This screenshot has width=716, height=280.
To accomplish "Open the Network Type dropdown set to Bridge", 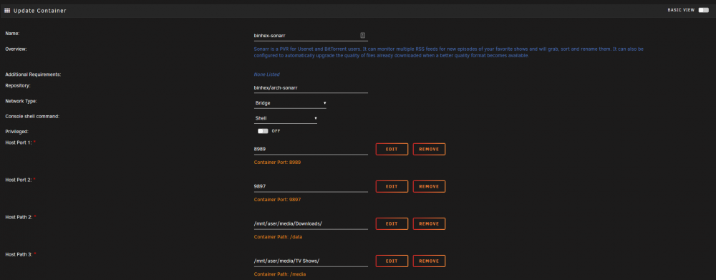I will pos(290,103).
